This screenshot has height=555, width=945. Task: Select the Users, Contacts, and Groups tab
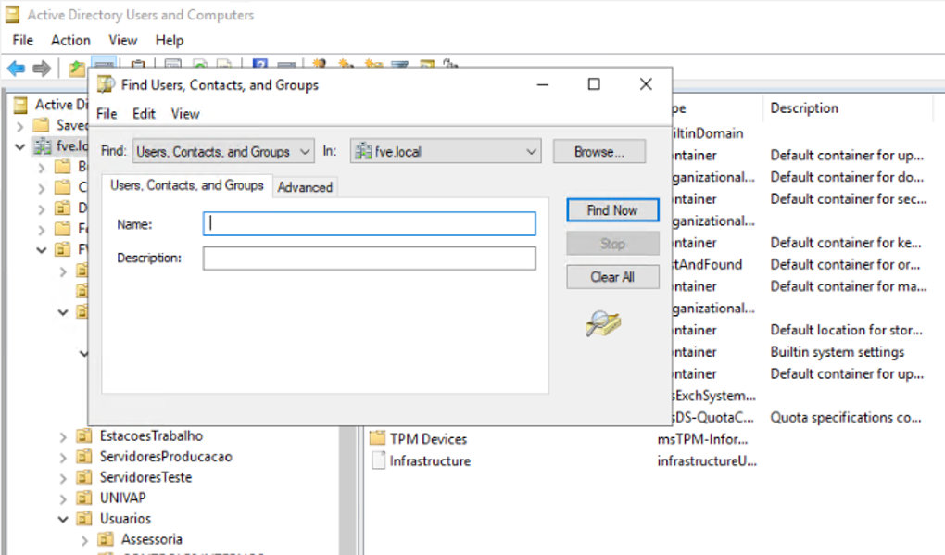pyautogui.click(x=187, y=185)
